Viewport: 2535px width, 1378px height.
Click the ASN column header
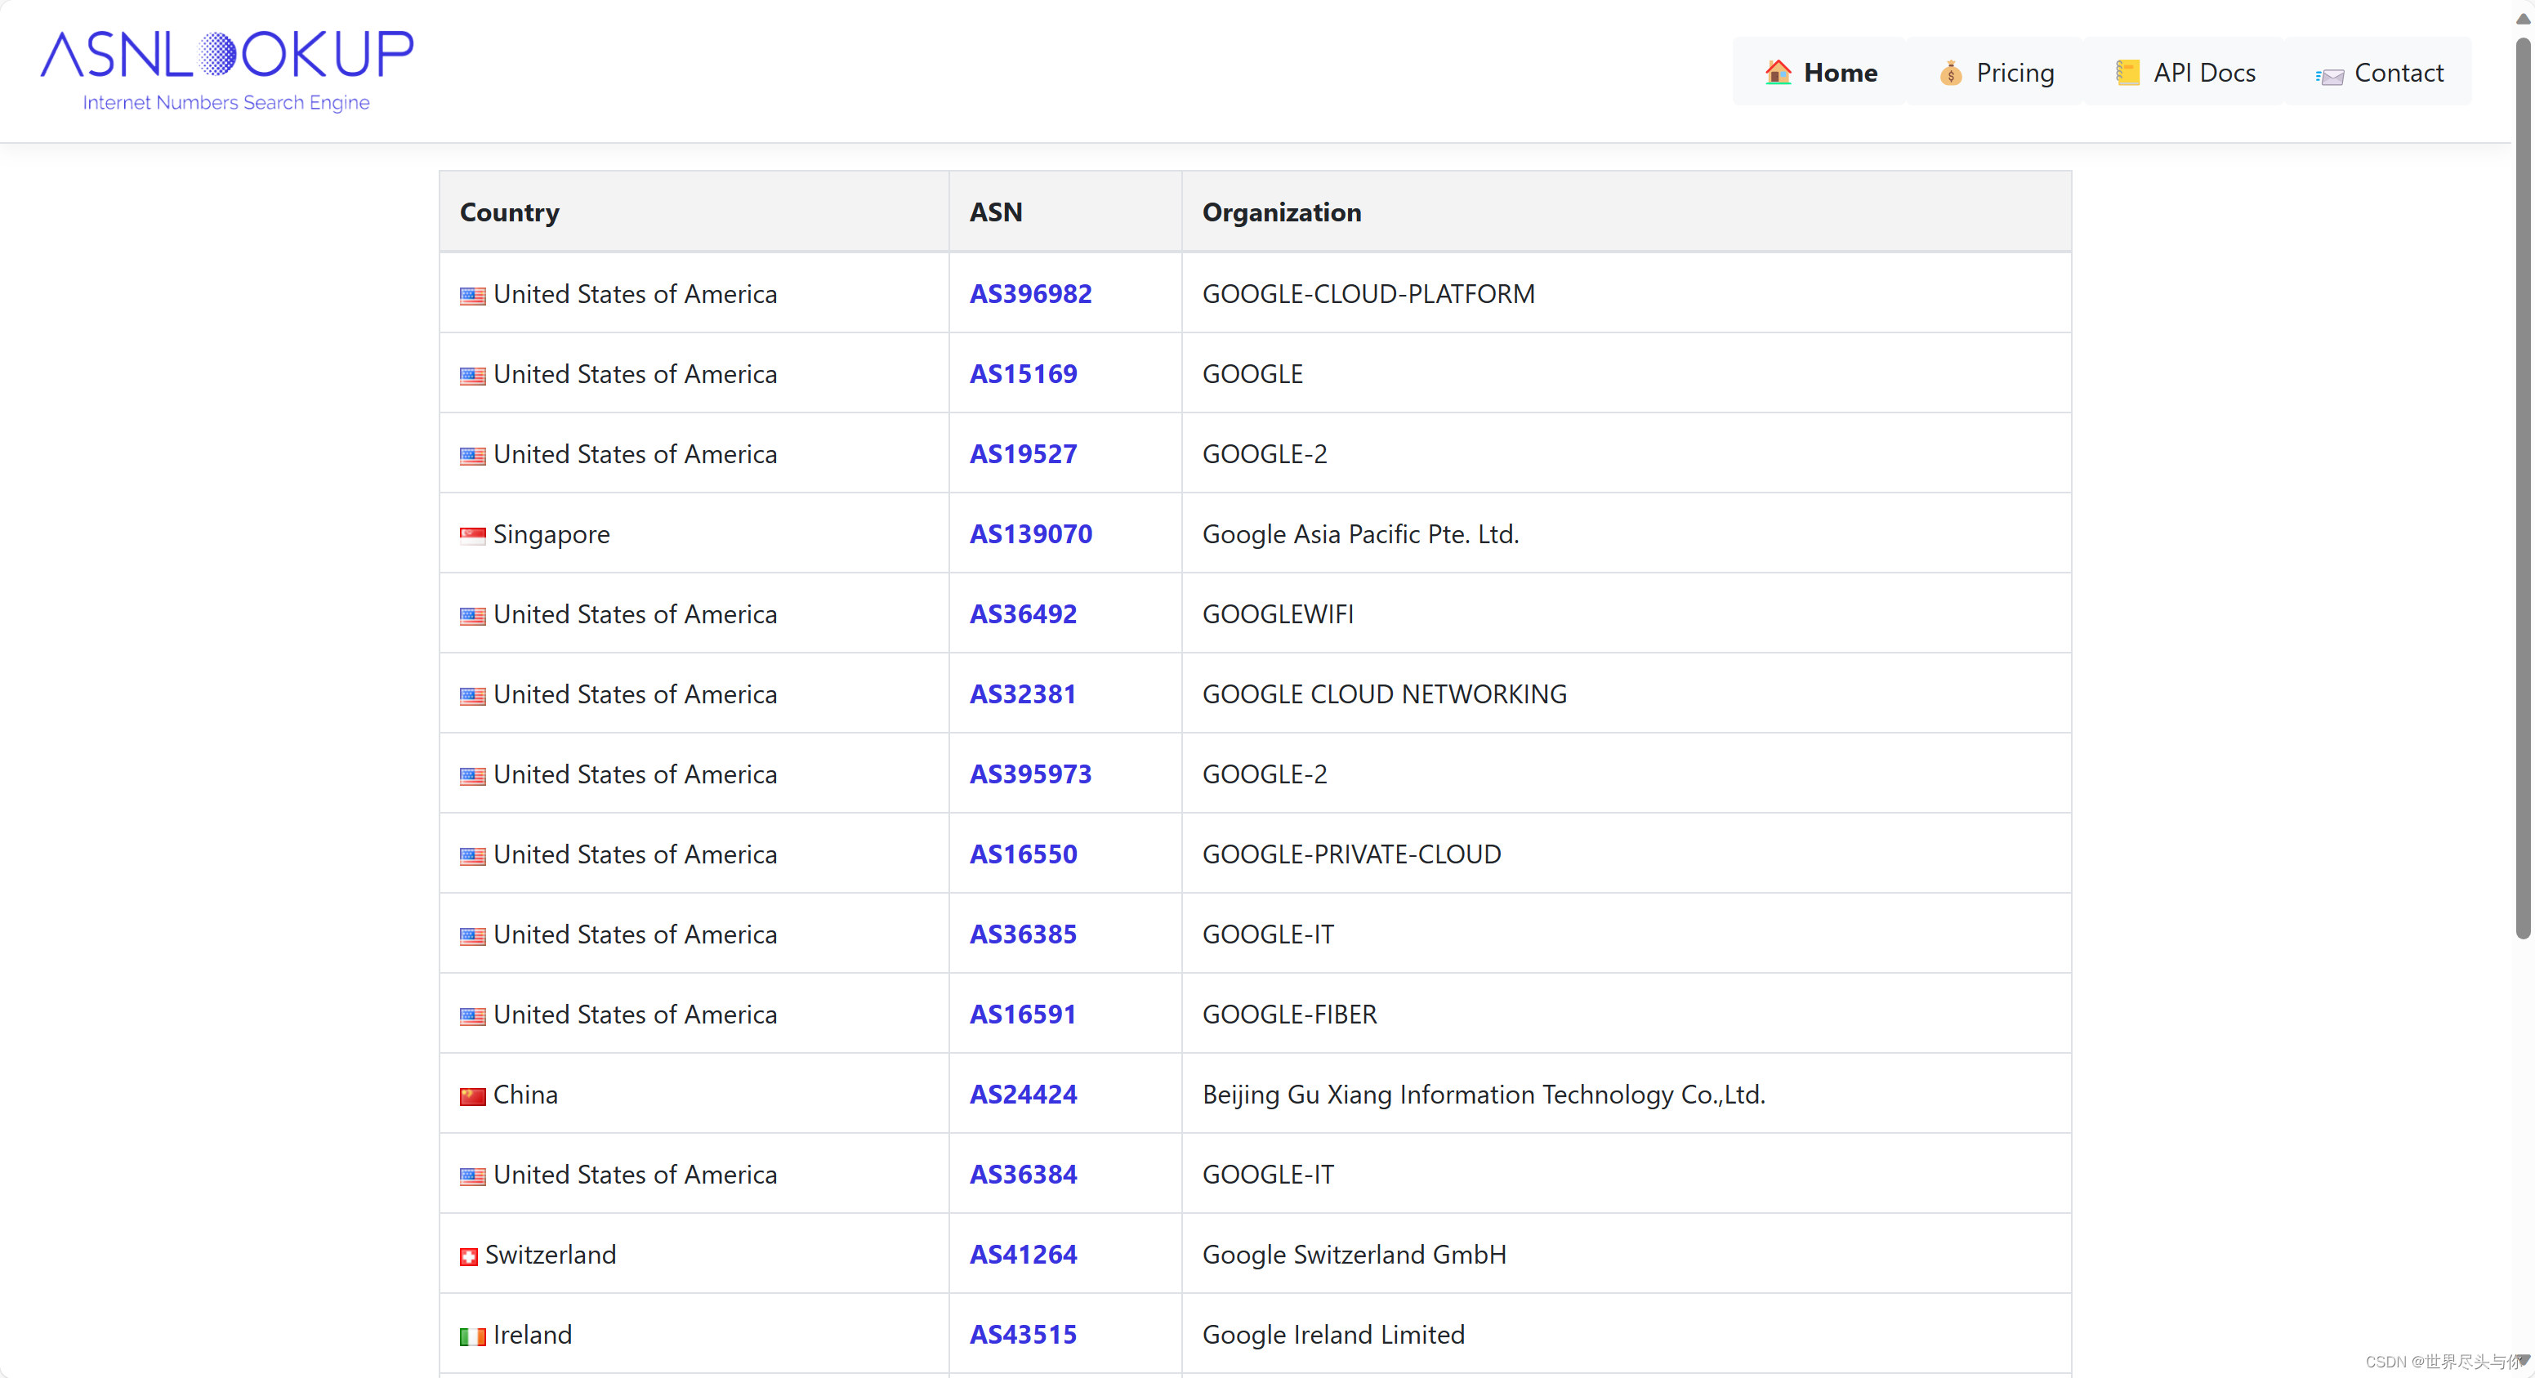[x=1066, y=212]
